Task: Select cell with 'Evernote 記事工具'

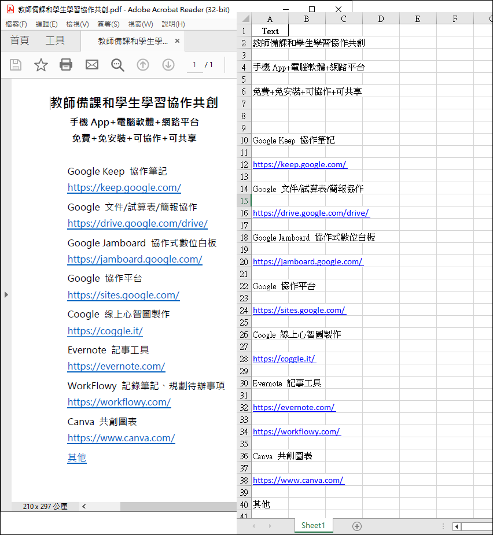Action: point(287,383)
